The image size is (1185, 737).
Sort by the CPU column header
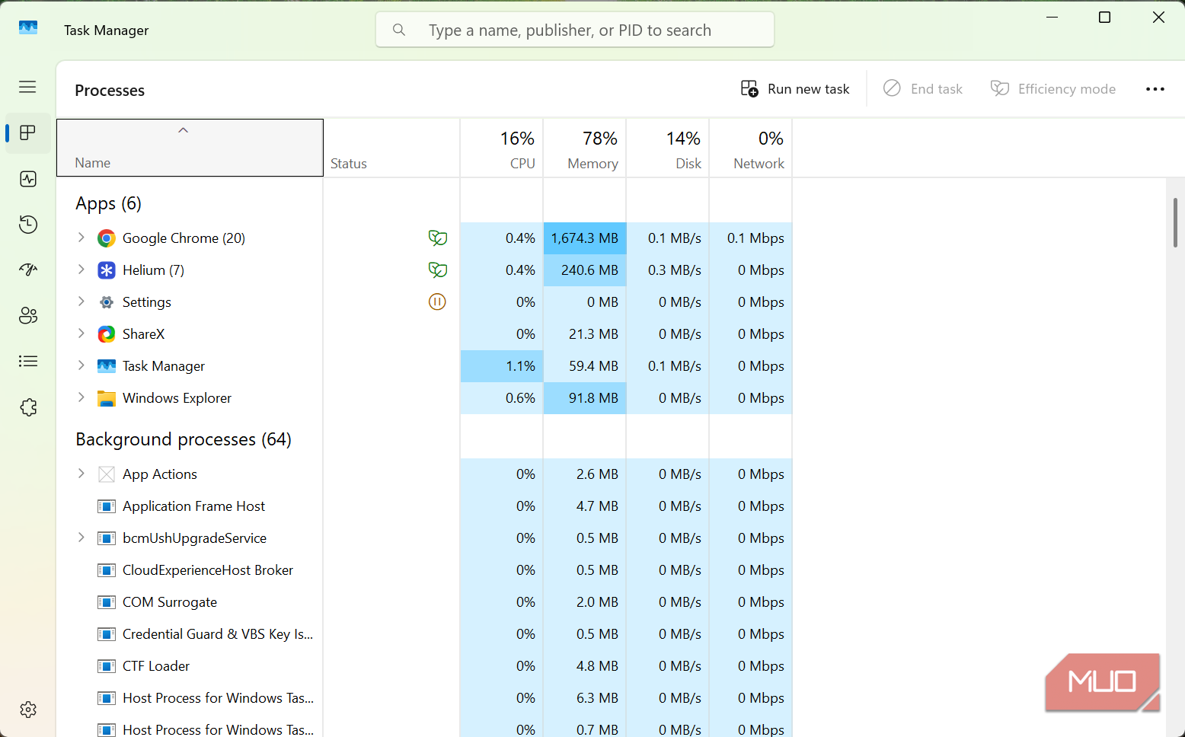(x=502, y=148)
